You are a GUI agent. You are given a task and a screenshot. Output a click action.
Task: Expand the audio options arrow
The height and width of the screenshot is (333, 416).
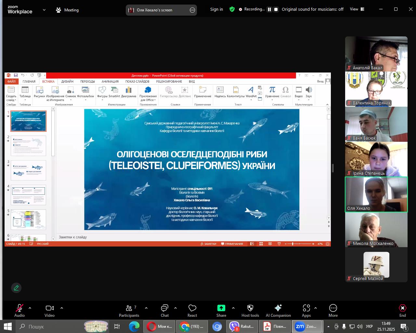[30, 308]
